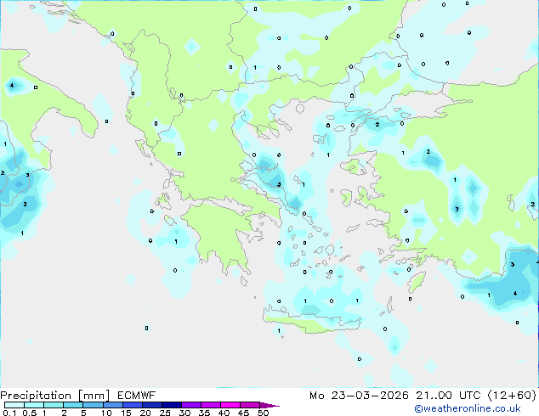Click the 25–30 mm legend color swatch
The height and width of the screenshot is (416, 539).
171,405
